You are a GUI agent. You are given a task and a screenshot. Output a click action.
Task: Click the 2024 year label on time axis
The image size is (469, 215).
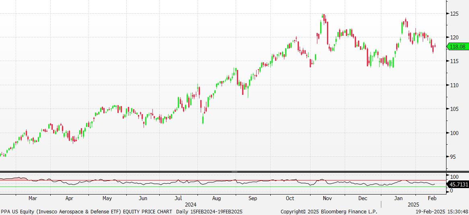pyautogui.click(x=191, y=205)
